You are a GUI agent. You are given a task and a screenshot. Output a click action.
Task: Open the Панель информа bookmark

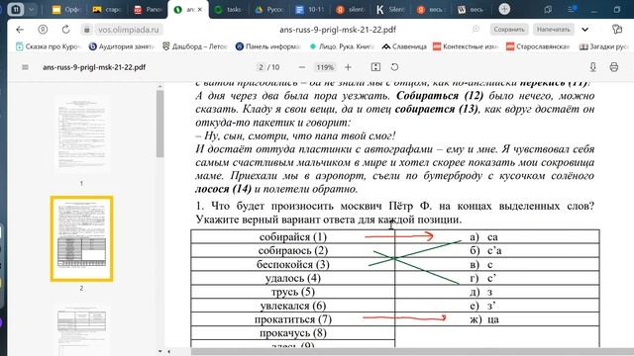[268, 46]
